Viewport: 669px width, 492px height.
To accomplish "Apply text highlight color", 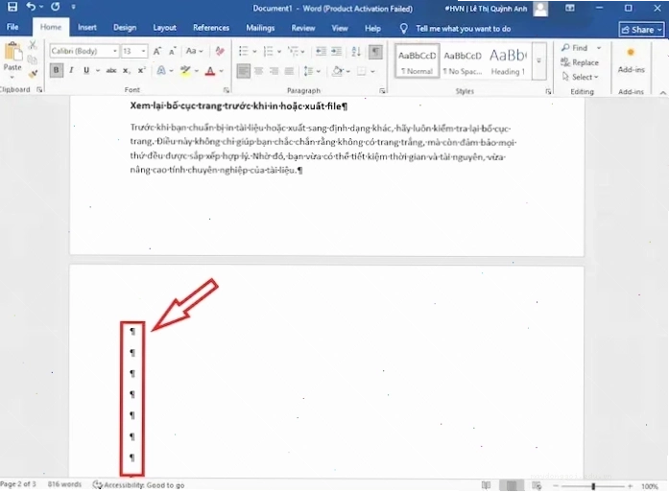I will click(184, 71).
